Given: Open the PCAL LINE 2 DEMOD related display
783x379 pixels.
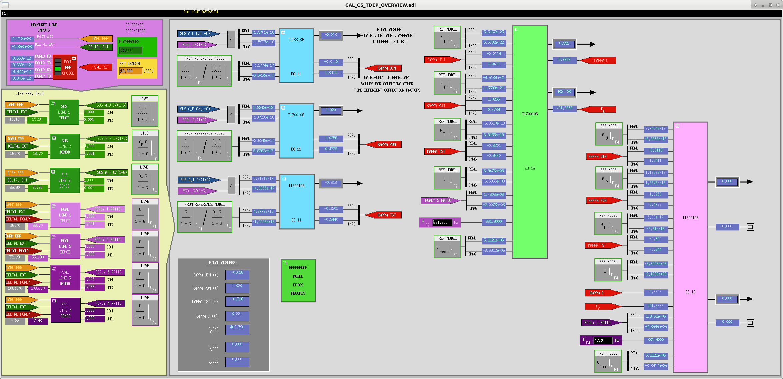Looking at the screenshot, I should coord(54,237).
